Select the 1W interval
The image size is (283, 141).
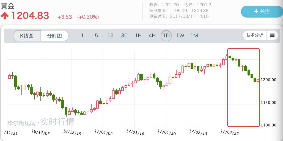180,36
